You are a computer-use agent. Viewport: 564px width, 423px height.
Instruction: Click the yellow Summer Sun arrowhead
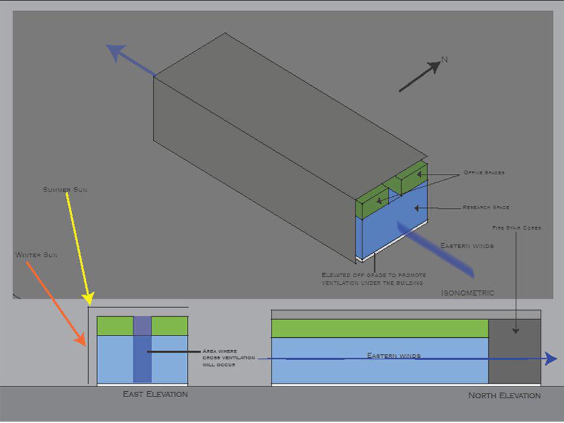[x=88, y=298]
